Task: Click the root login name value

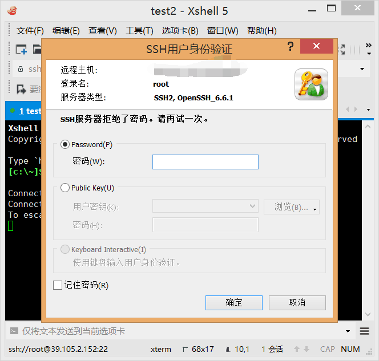Action: [161, 84]
